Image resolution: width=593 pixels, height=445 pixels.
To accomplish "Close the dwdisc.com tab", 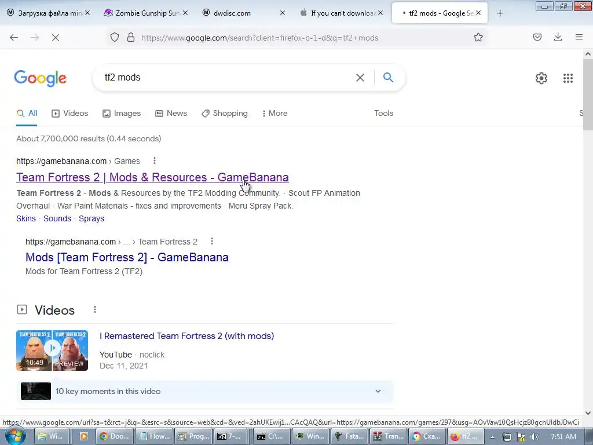I will [283, 13].
